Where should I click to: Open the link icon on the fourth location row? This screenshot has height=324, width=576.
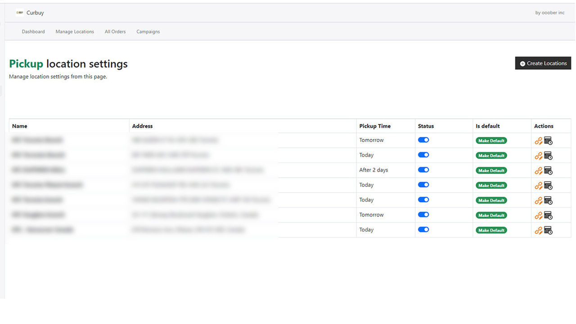coord(539,185)
